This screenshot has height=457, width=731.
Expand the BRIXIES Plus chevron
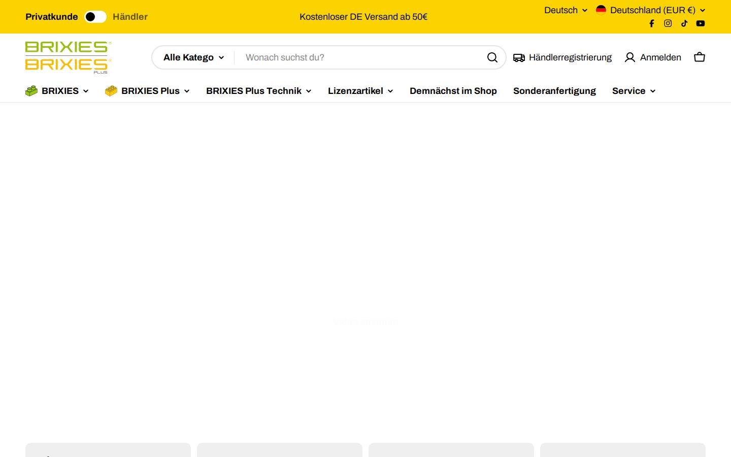(x=187, y=91)
